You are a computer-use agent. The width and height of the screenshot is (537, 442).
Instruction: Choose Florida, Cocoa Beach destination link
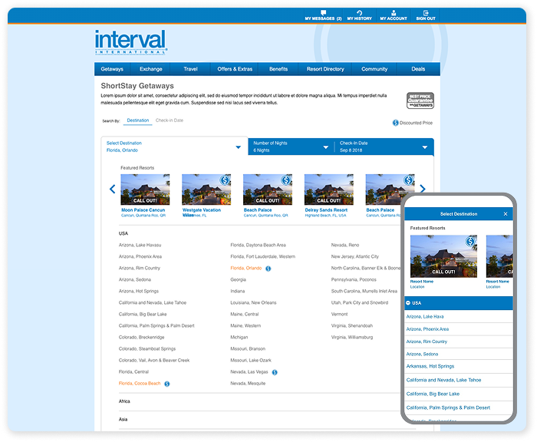click(x=140, y=383)
